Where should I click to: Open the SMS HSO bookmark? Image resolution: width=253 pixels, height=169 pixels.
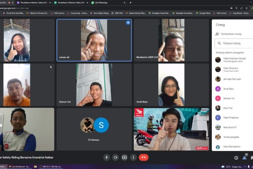coord(117,13)
